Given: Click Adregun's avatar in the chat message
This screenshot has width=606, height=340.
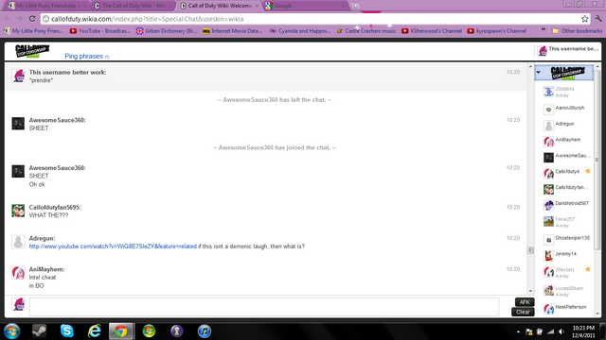Looking at the screenshot, I should 18,242.
